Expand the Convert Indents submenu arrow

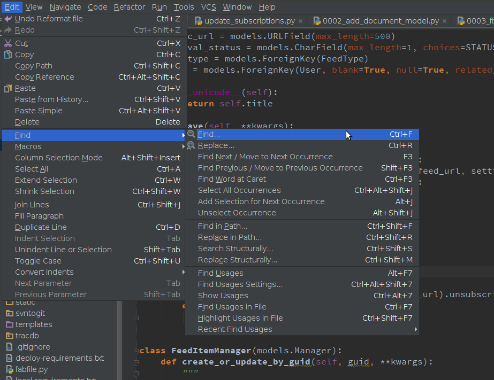pyautogui.click(x=183, y=272)
